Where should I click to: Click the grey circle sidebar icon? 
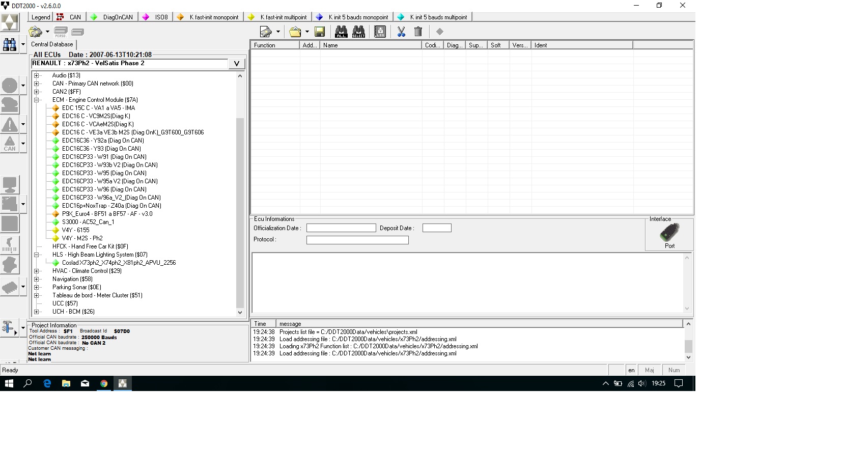[10, 86]
